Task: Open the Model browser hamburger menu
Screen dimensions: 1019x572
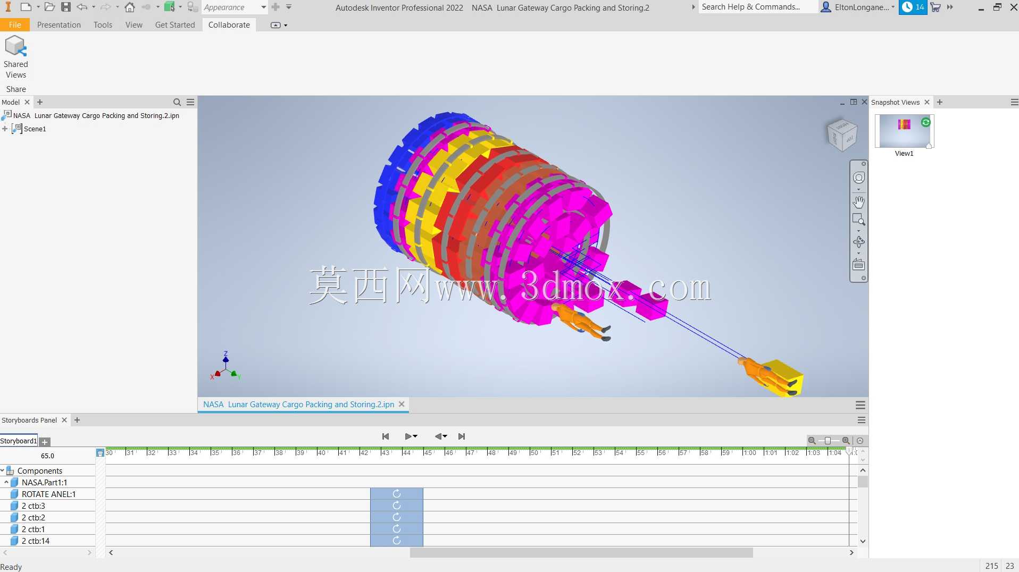Action: point(190,102)
